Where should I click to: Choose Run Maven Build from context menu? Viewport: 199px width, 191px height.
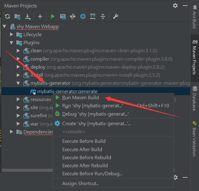(x=113, y=98)
